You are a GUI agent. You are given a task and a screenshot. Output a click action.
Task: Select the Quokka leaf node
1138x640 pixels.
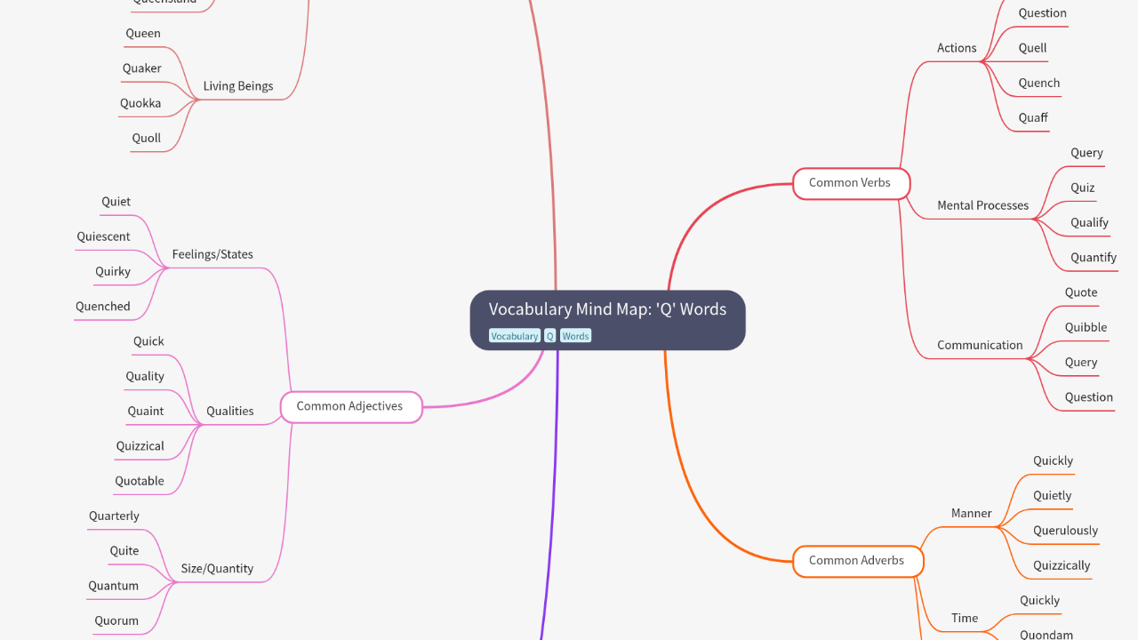[140, 103]
